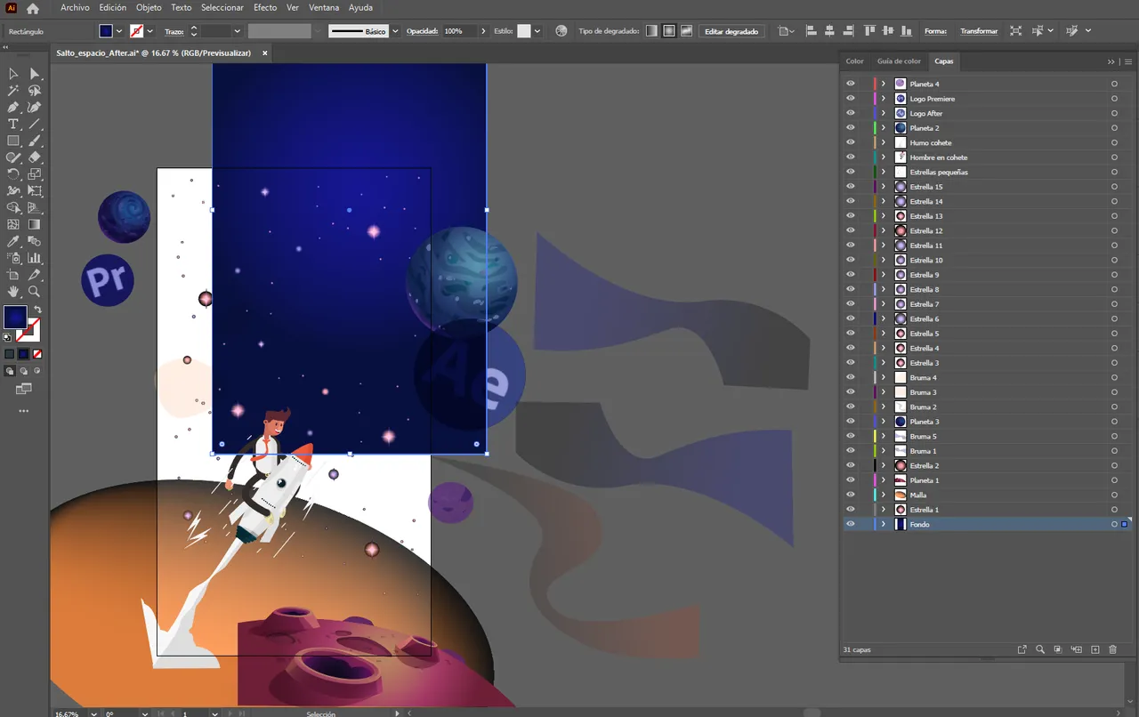Viewport: 1139px width, 717px height.
Task: Select the Zoom tool
Action: click(x=35, y=292)
